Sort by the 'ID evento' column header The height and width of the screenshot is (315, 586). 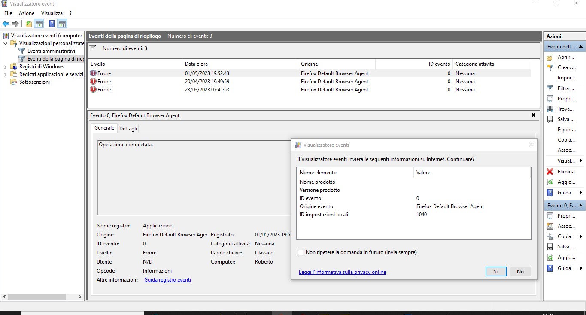click(414, 64)
